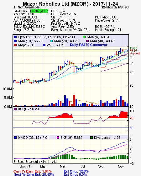The image size is (141, 176).
Task: Click Sls Growth: 31% text
Action: click(x=64, y=20)
